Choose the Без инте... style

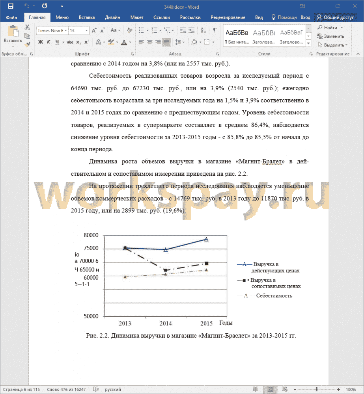237,36
